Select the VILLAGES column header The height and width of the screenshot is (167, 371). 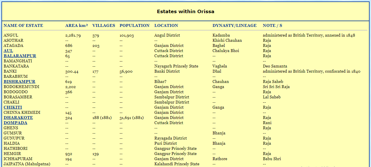tap(104, 25)
